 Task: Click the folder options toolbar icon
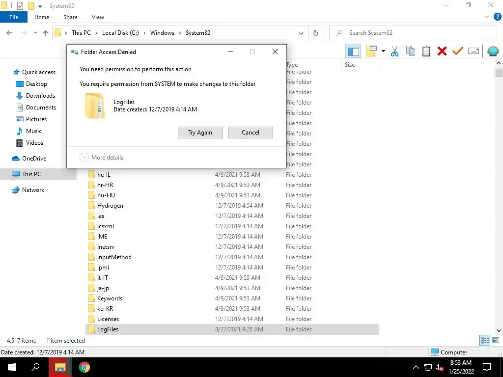(x=371, y=51)
